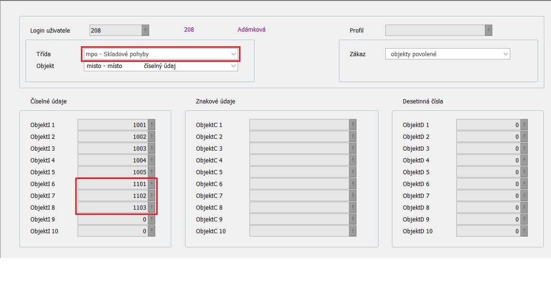
Task: Expand the Objekt dropdown showing misto - místo
Action: pyautogui.click(x=233, y=66)
